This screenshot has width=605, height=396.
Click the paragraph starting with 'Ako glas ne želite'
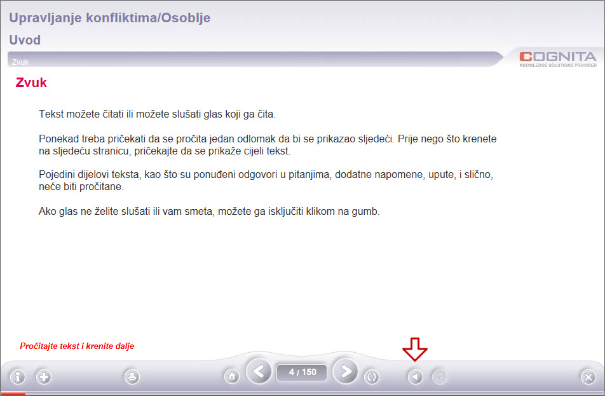click(x=209, y=212)
